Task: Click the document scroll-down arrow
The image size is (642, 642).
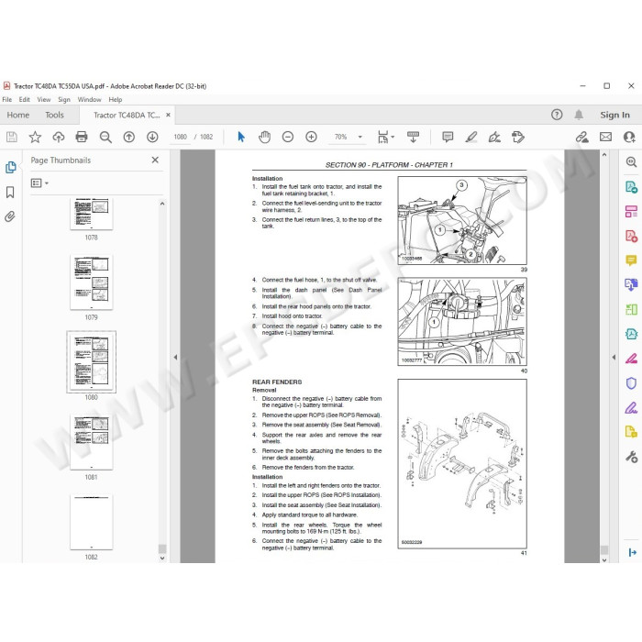Action: tap(604, 559)
